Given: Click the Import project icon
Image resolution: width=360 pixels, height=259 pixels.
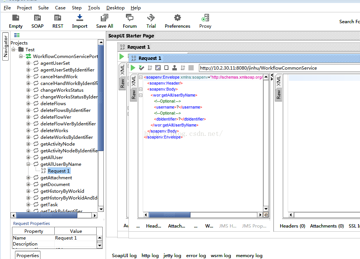Looking at the screenshot, I should coord(80,18).
